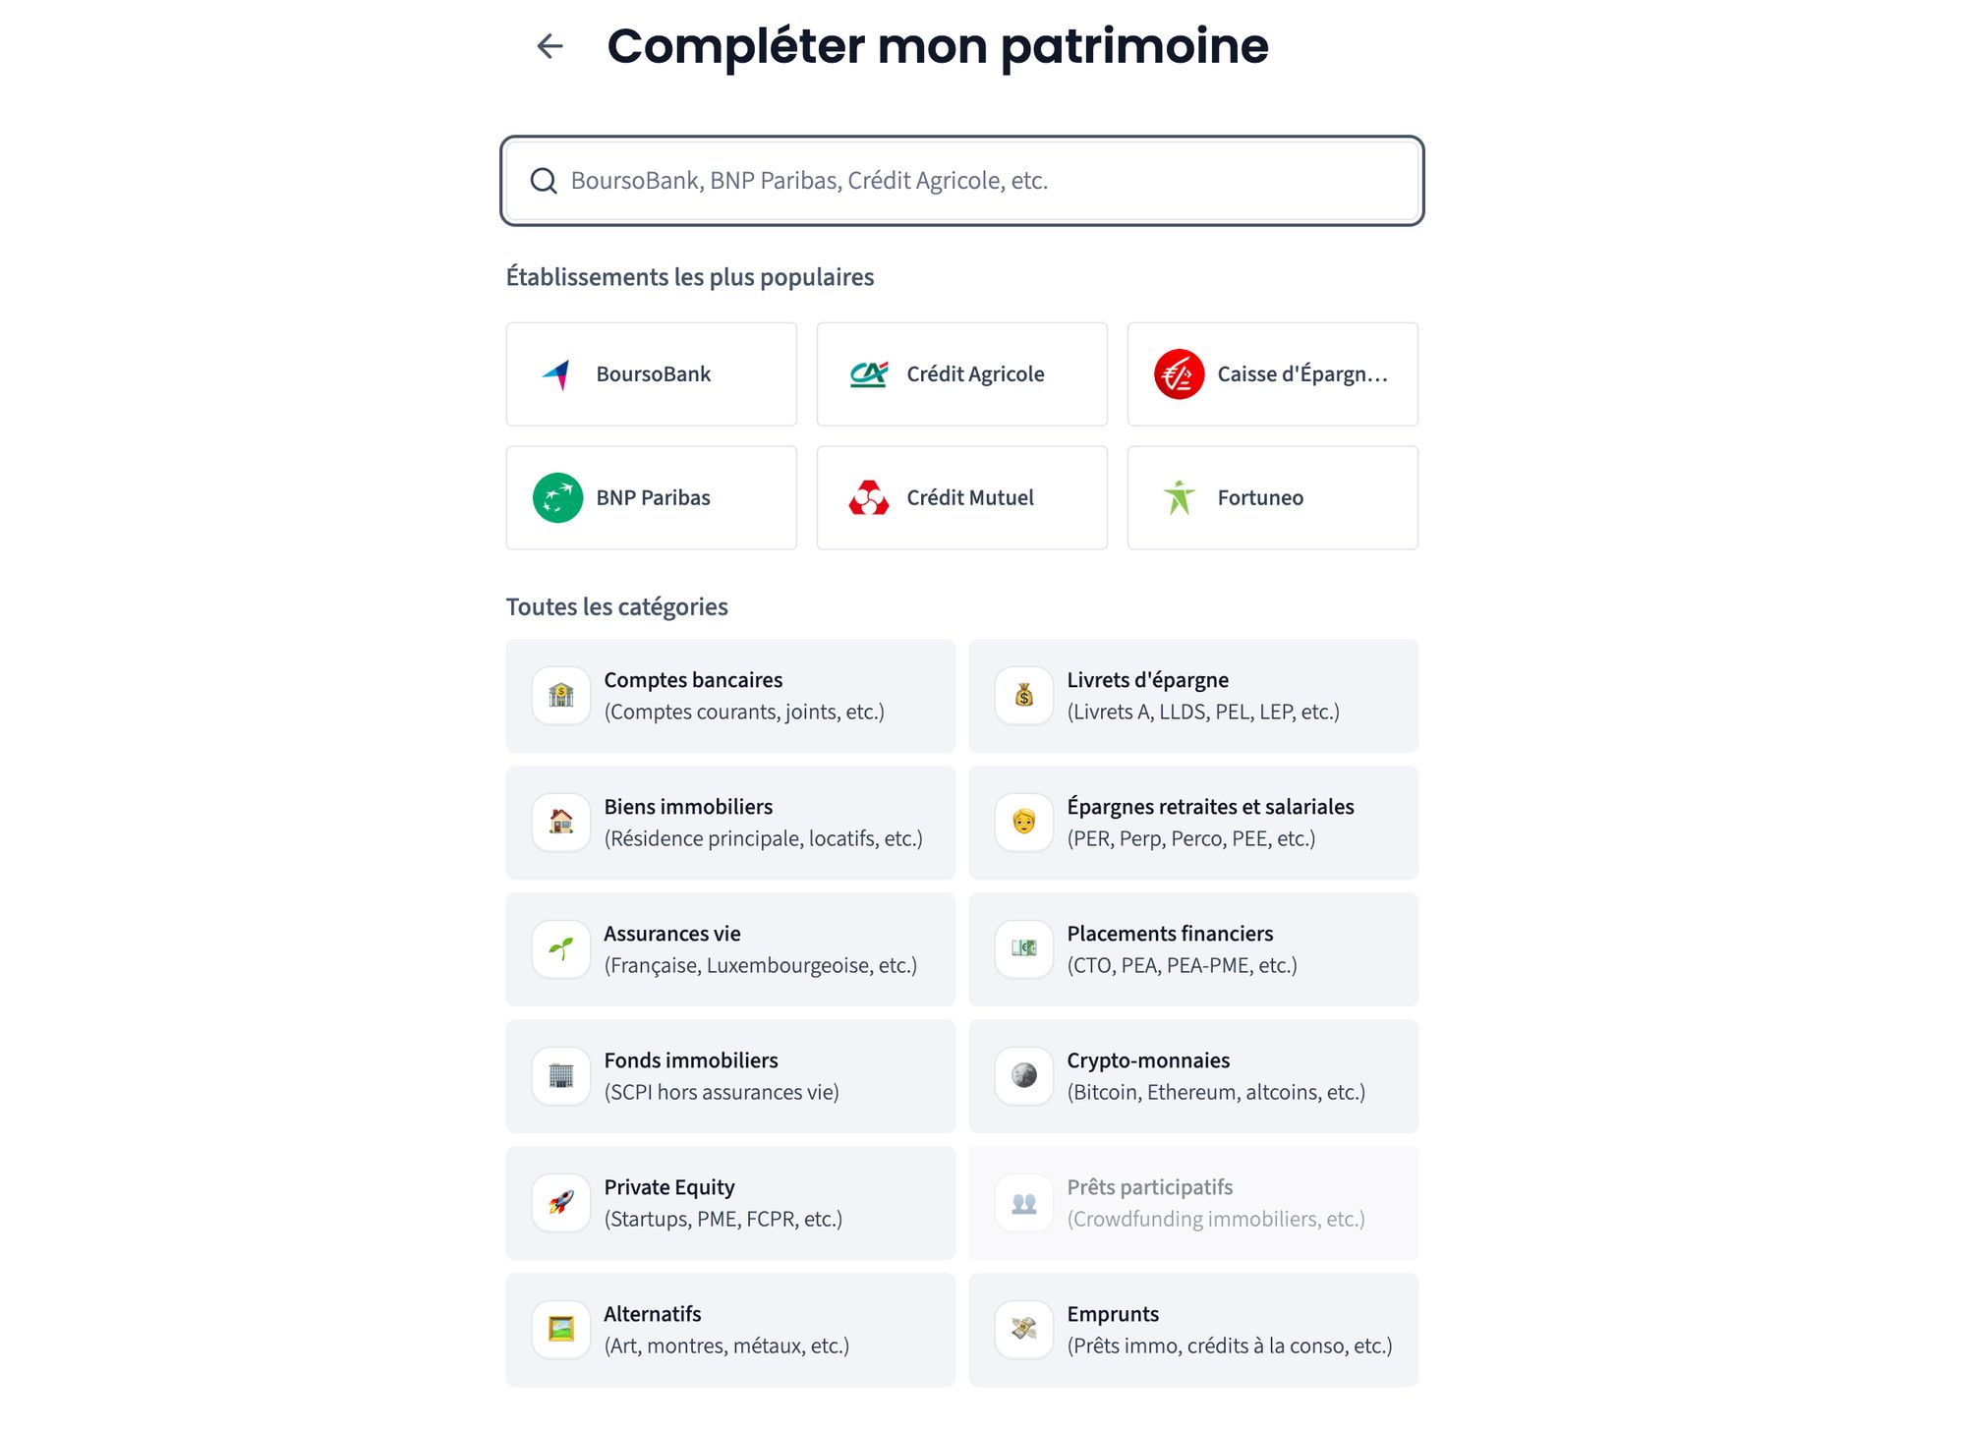Click the rocket icon for Private Equity
1966x1430 pixels.
[x=561, y=1203]
